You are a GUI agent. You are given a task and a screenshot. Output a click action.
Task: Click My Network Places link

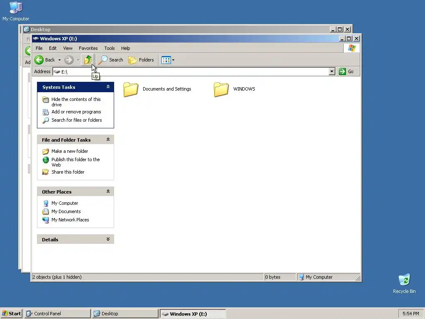[70, 220]
